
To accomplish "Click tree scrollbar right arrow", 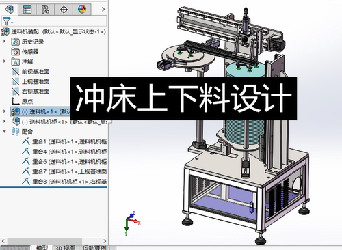I will (105, 241).
